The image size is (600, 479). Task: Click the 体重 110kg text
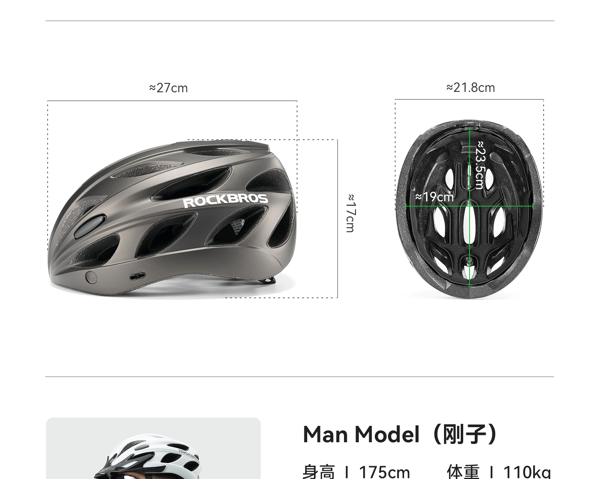(499, 472)
